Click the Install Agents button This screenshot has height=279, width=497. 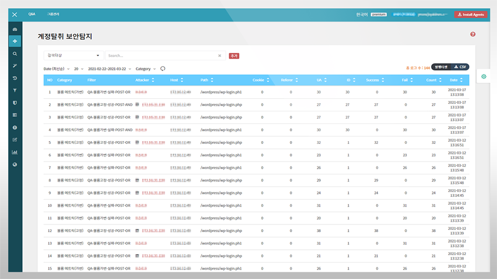tap(470, 14)
